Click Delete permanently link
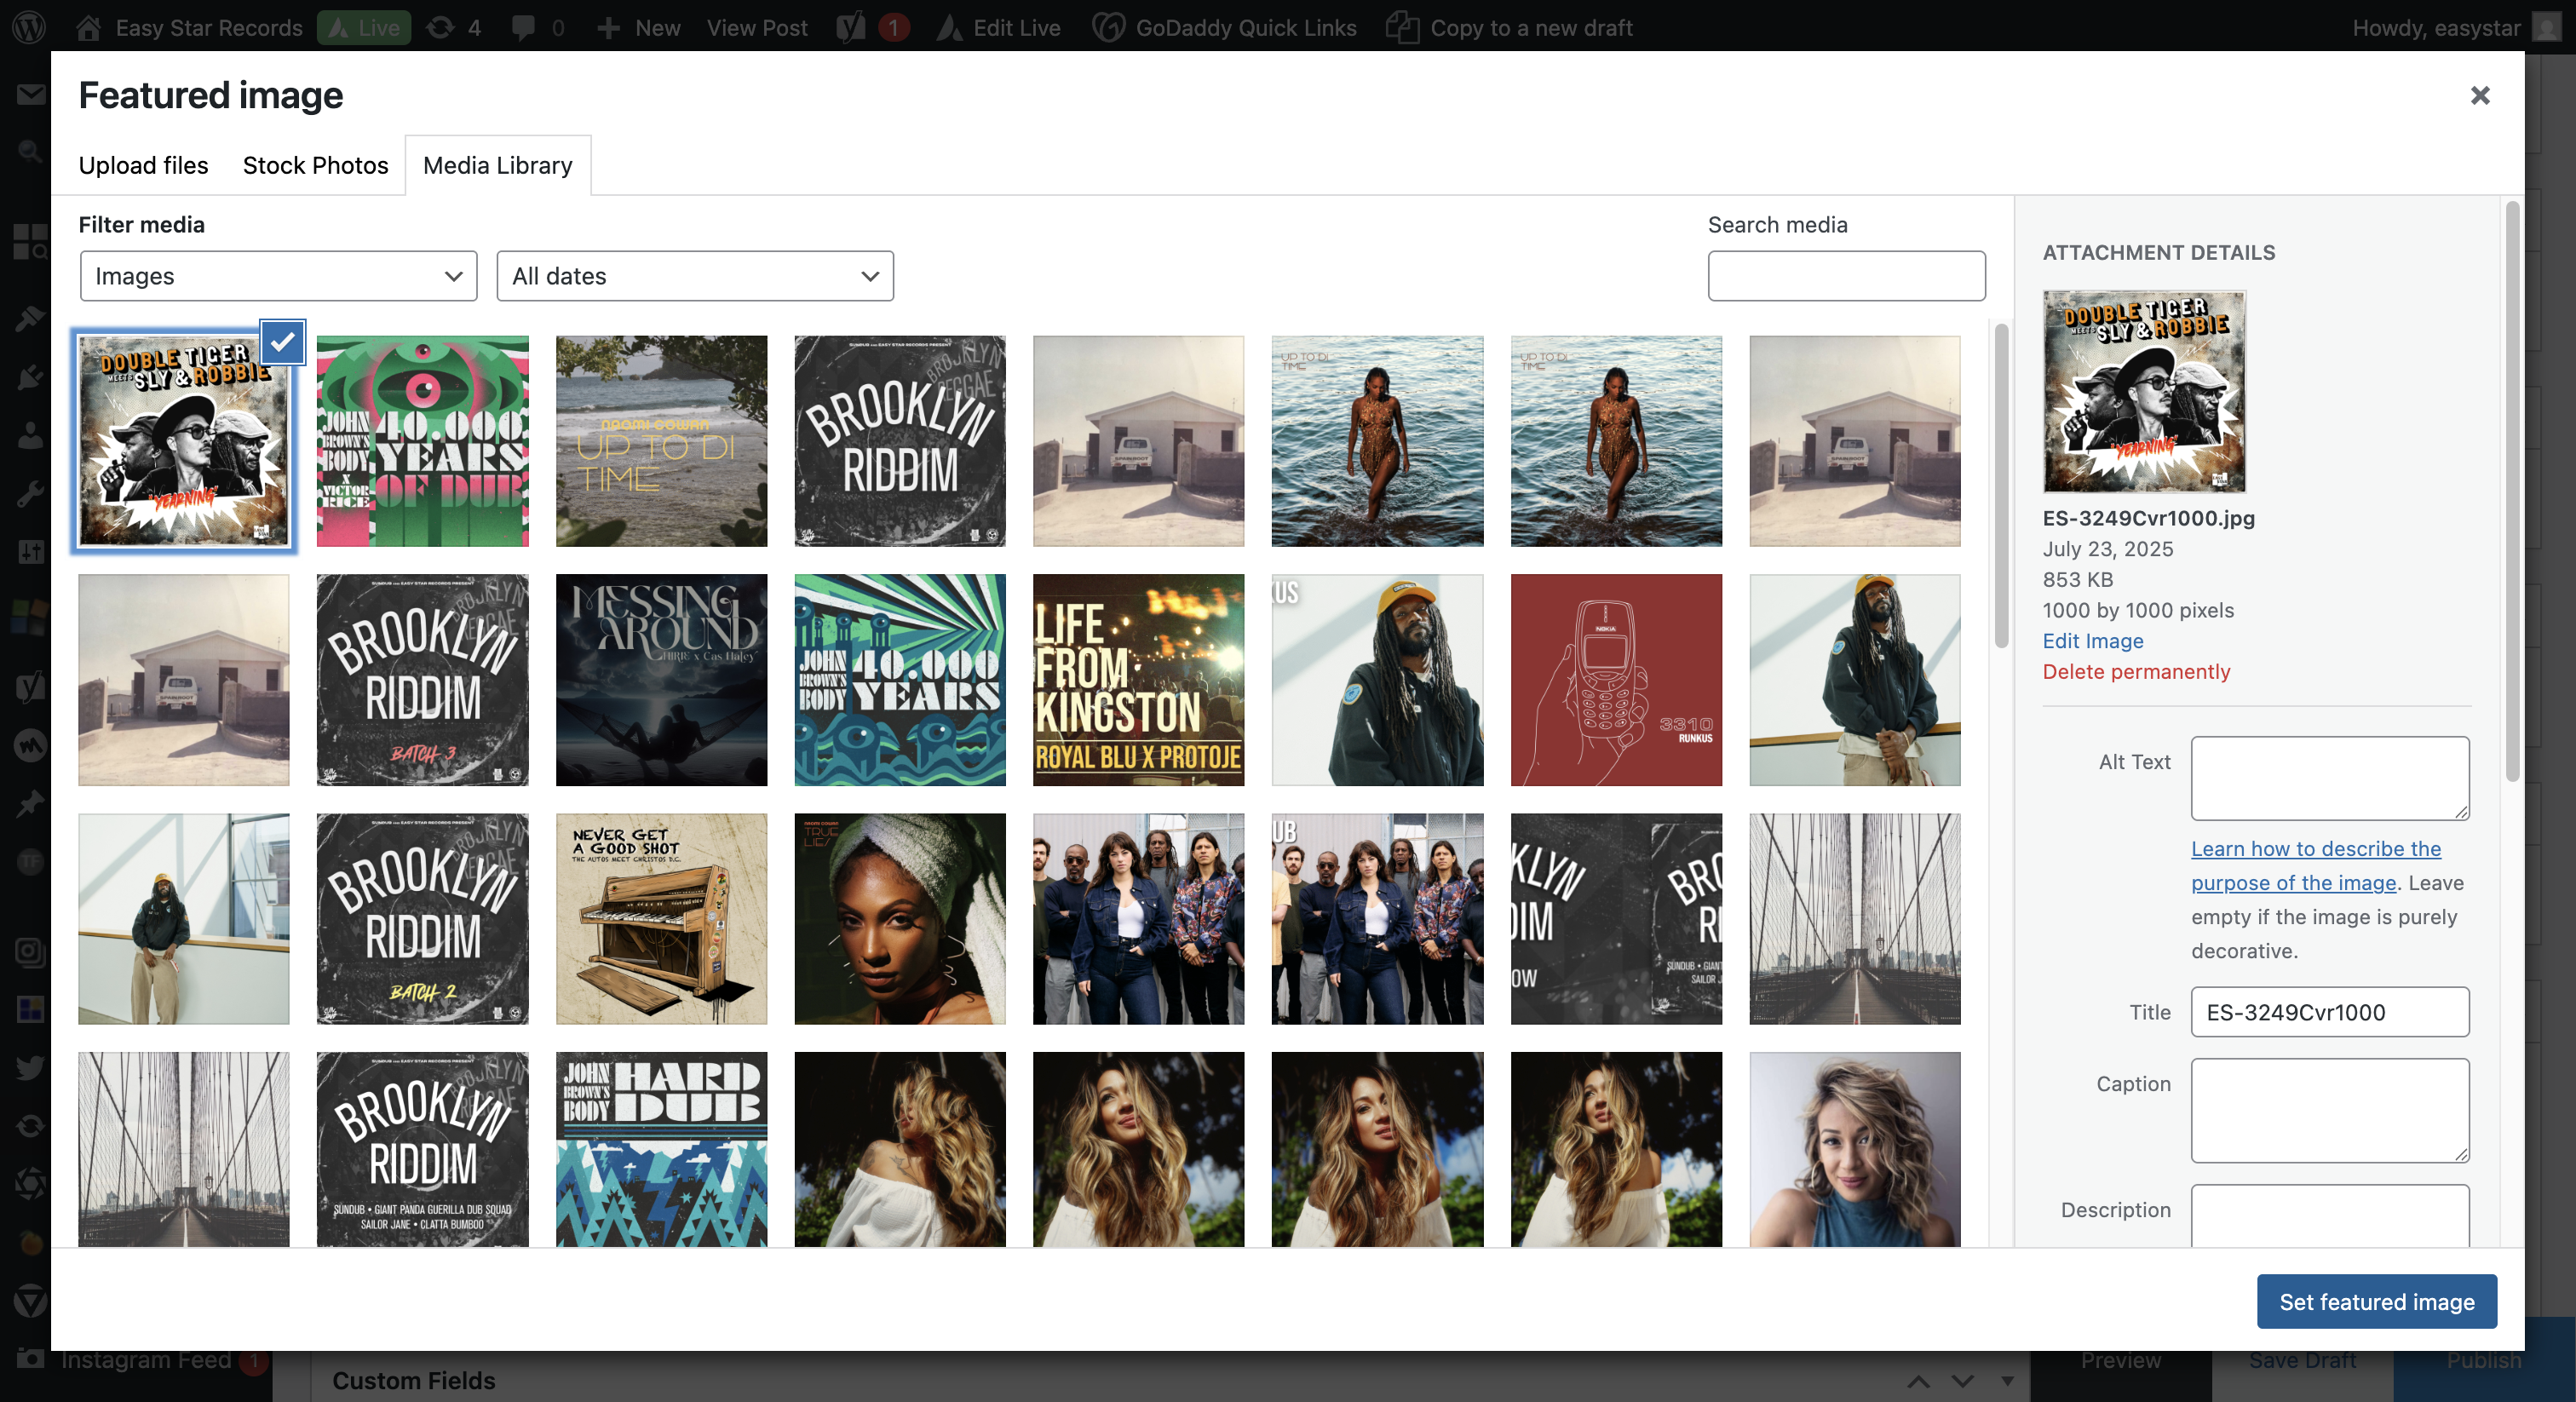 point(2136,671)
